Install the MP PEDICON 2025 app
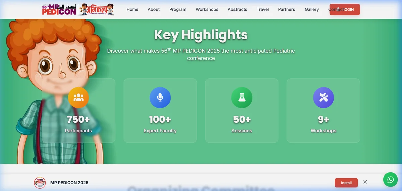 coord(346,183)
